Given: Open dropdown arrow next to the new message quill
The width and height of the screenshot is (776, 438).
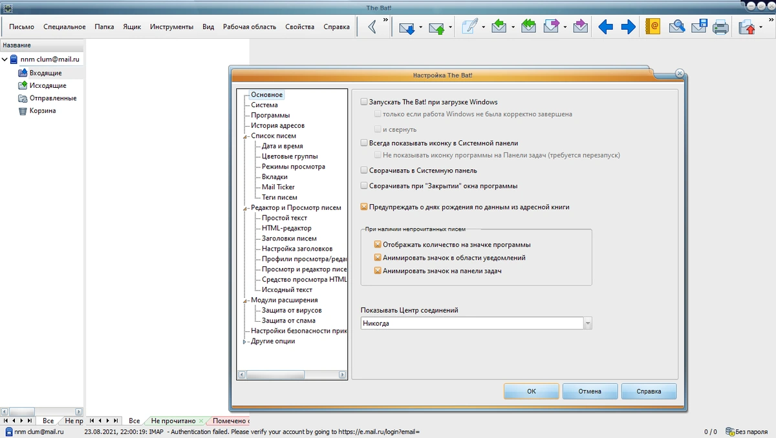Looking at the screenshot, I should (x=484, y=28).
